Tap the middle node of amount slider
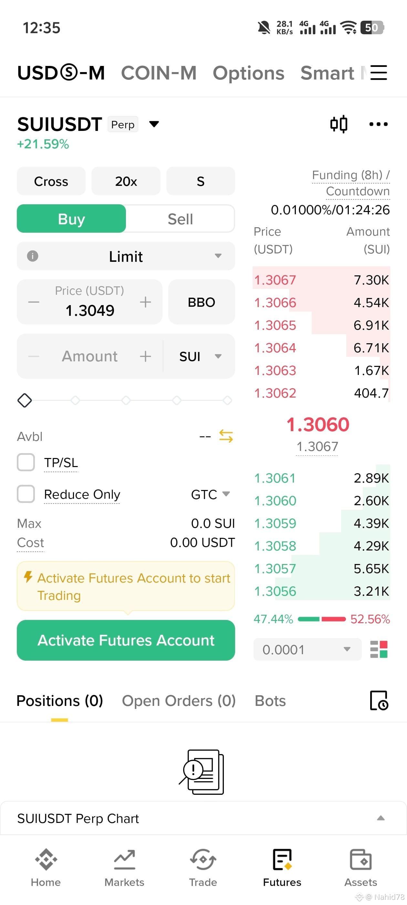 [x=126, y=400]
